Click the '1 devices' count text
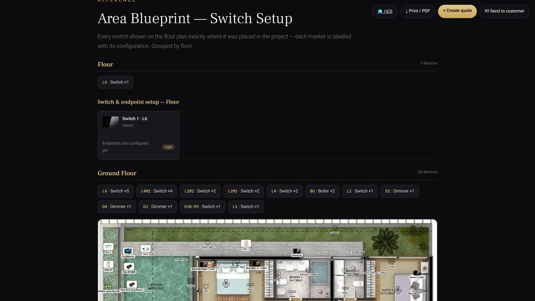The image size is (535, 301). [429, 63]
